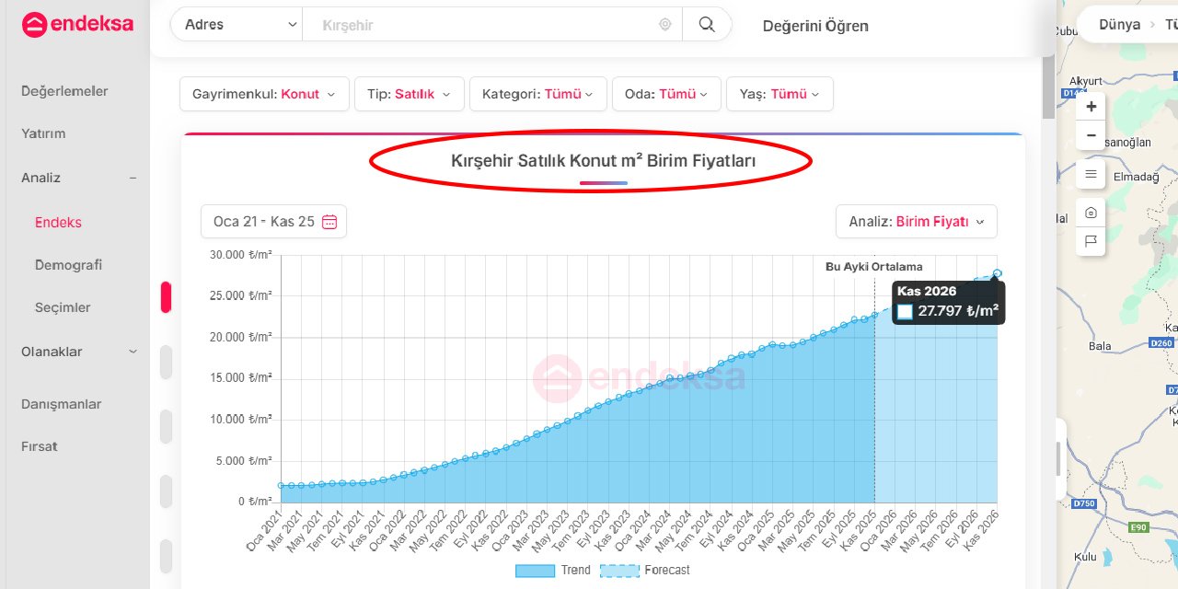This screenshot has width=1178, height=589.
Task: Toggle the Trend series in chart legend
Action: [x=553, y=571]
